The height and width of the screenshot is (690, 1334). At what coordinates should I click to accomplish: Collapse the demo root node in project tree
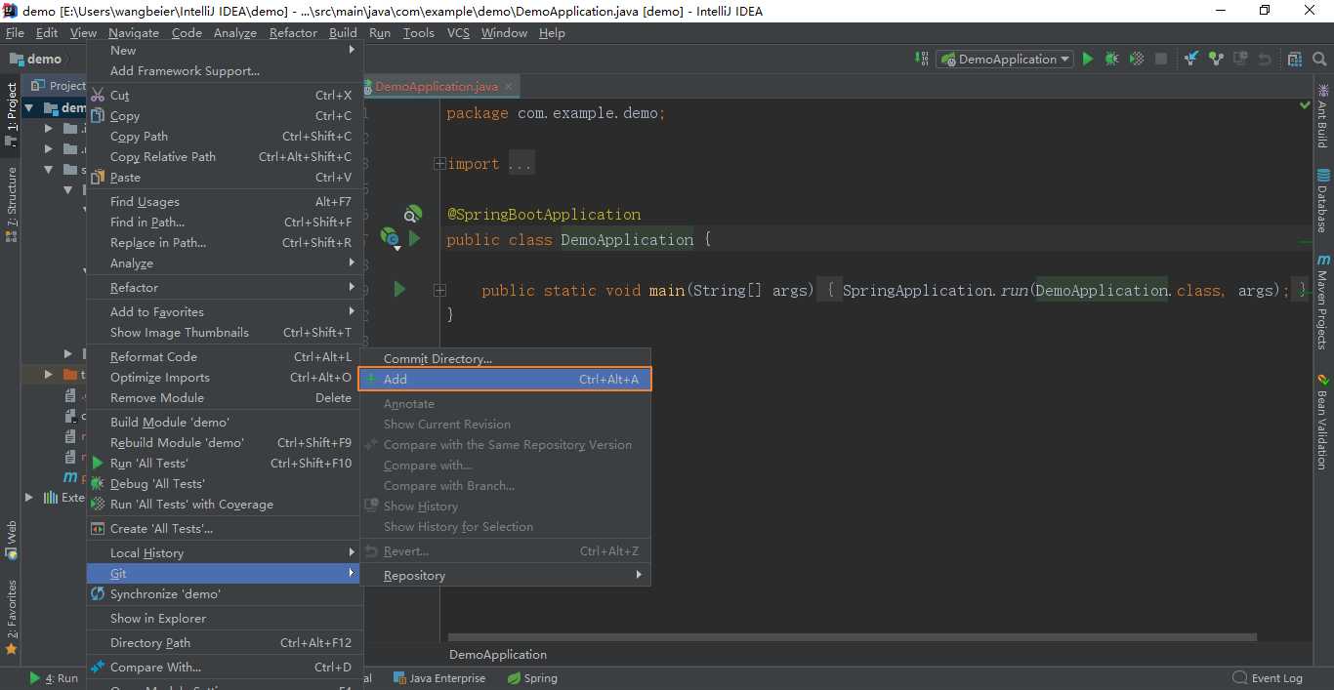pos(29,108)
